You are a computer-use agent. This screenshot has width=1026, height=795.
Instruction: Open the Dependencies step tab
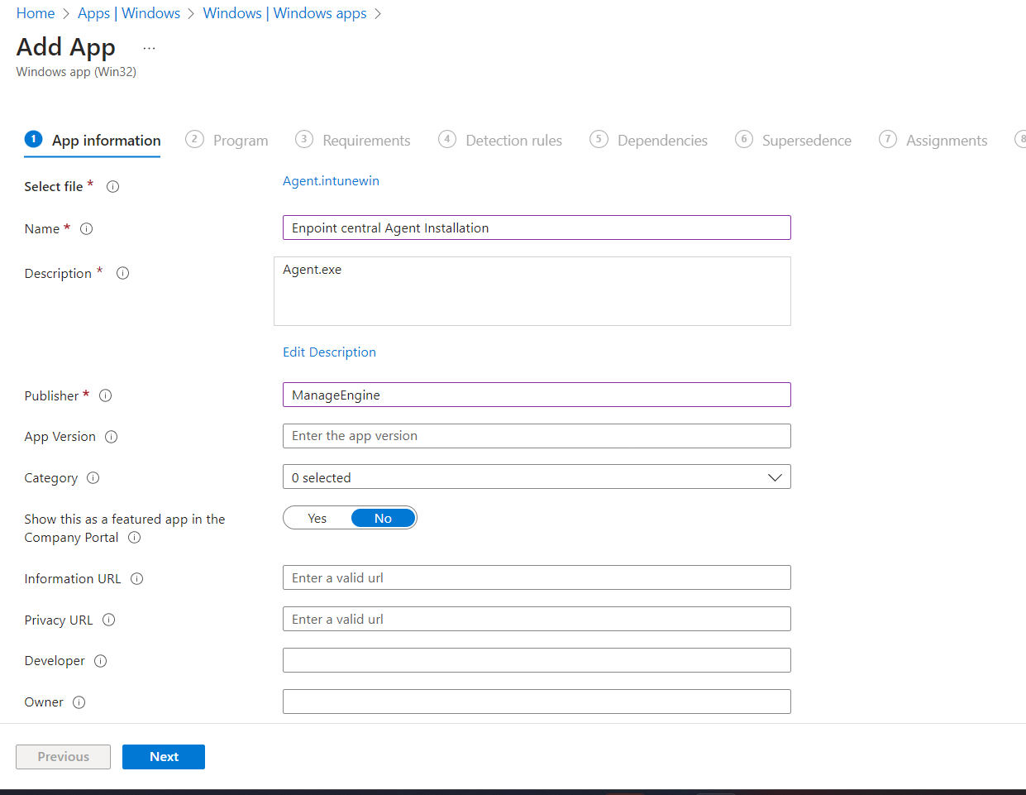(649, 141)
